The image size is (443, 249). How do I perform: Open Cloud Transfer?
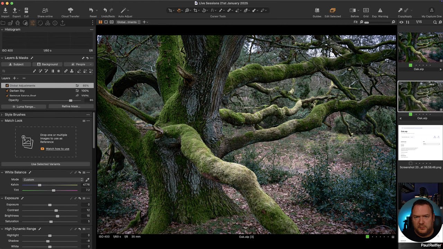[70, 10]
